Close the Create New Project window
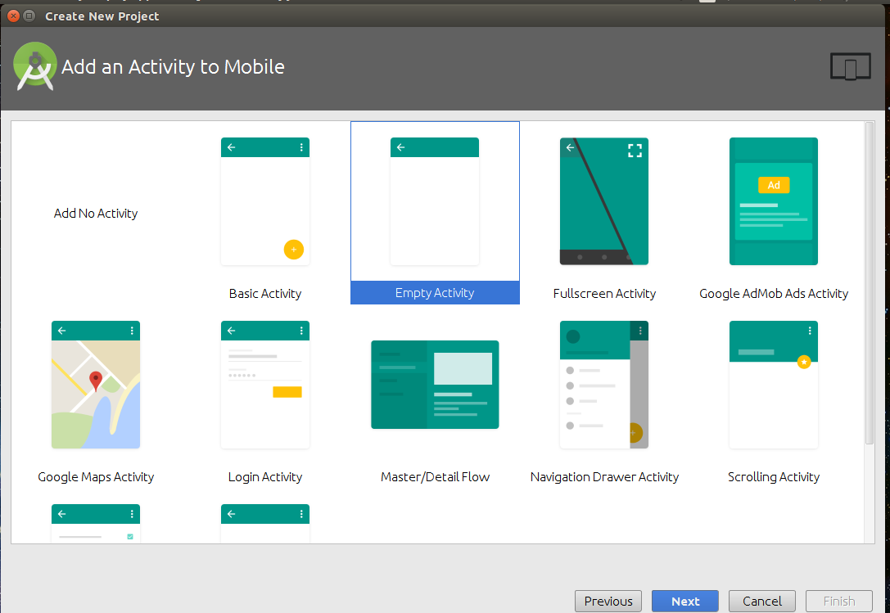This screenshot has width=890, height=613. [x=14, y=16]
